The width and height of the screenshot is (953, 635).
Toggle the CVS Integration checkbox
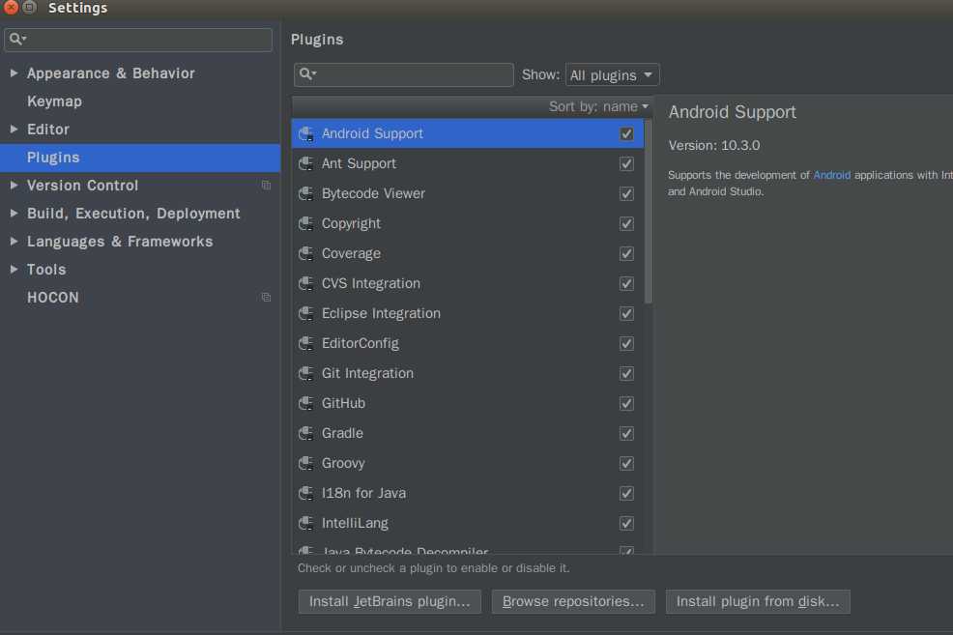(x=626, y=283)
